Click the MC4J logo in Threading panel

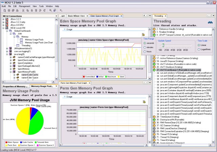(210, 22)
